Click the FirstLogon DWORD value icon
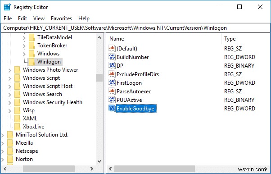The image size is (271, 174). click(112, 82)
